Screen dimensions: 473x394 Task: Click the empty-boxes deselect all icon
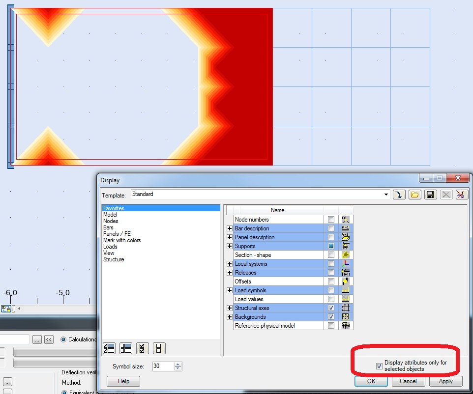tap(159, 348)
